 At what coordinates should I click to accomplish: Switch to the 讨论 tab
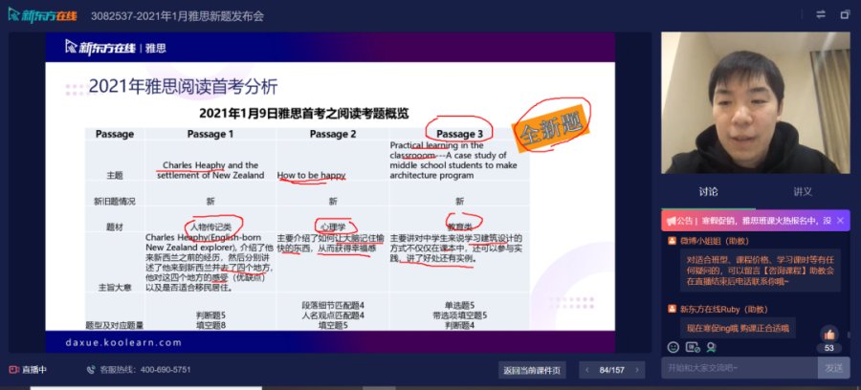point(710,192)
